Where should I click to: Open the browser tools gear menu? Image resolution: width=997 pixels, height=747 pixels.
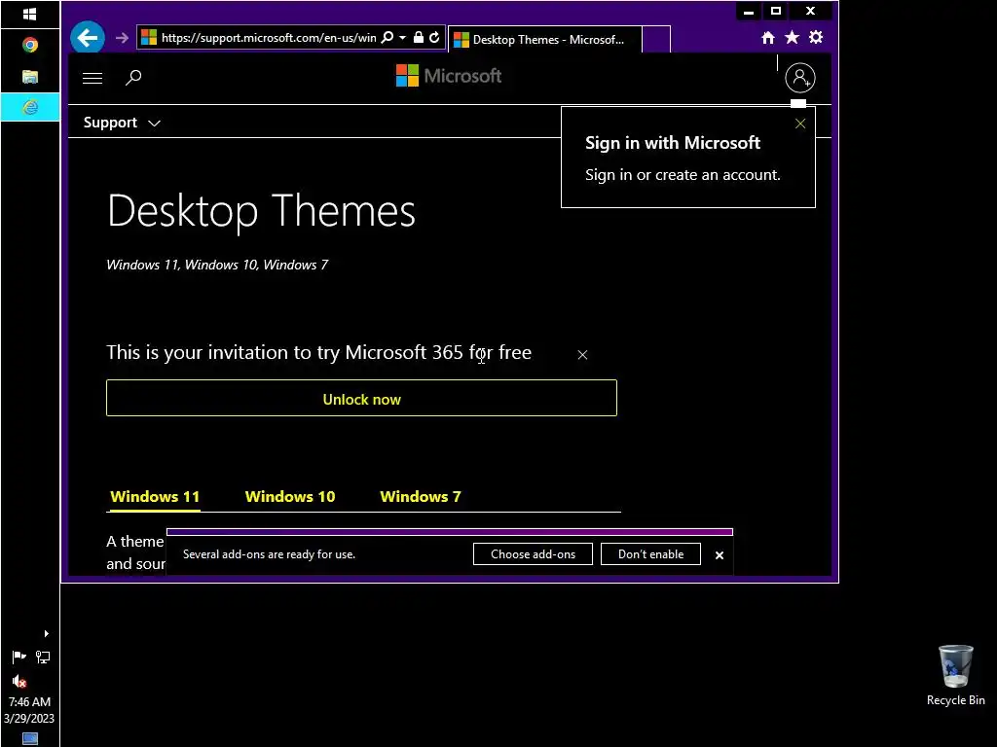click(x=816, y=38)
